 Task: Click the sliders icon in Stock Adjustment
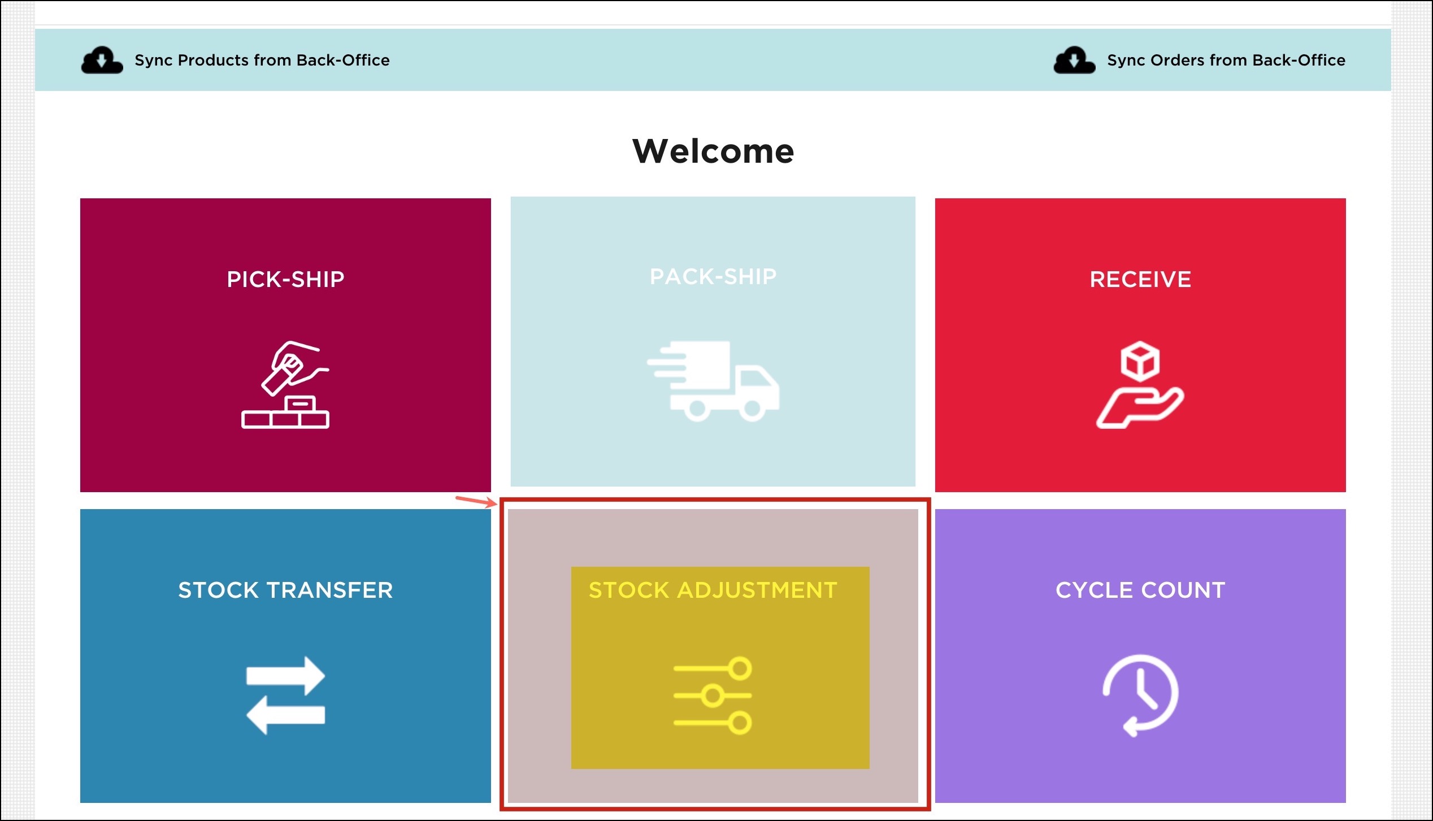click(713, 696)
